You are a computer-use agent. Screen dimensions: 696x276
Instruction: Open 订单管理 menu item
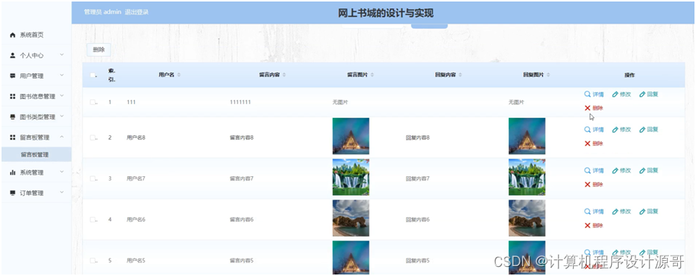click(x=36, y=193)
